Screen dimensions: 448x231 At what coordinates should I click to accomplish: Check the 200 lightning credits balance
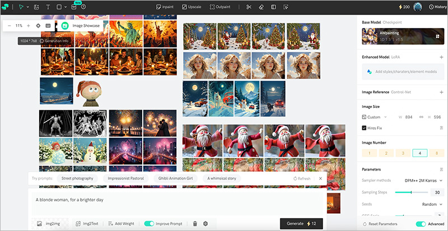click(404, 7)
